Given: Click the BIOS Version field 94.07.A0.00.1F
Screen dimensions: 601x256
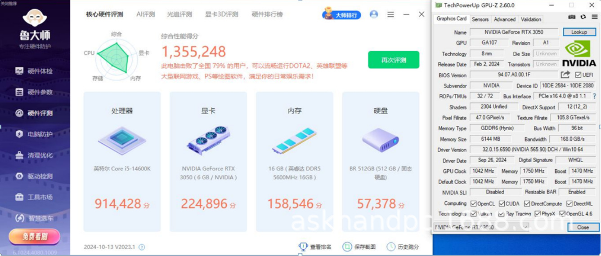Looking at the screenshot, I should (x=514, y=75).
